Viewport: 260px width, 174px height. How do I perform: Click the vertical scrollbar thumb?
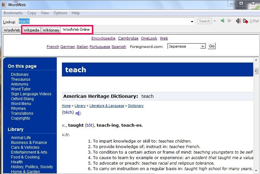click(x=256, y=71)
